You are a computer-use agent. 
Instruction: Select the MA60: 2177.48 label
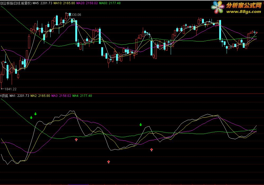pos(110,3)
